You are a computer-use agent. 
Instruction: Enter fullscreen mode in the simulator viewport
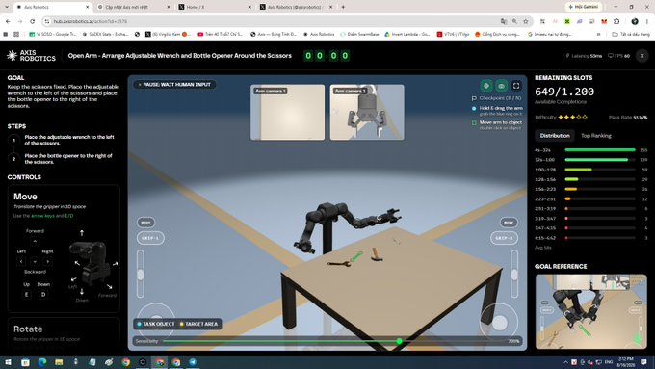coord(516,86)
